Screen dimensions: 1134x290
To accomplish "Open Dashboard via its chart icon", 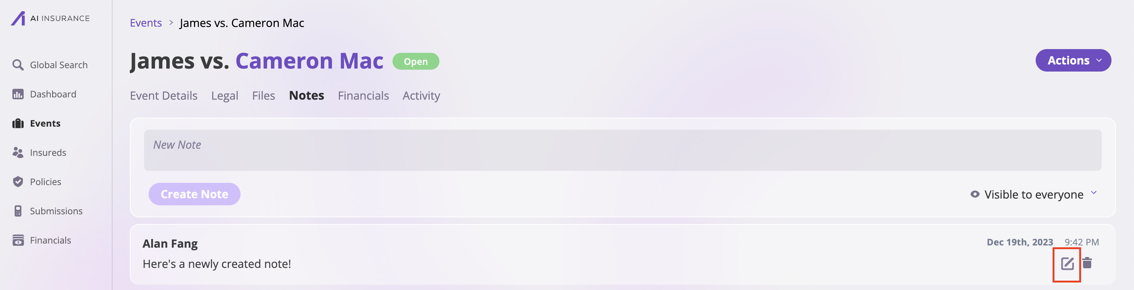I will [x=18, y=94].
